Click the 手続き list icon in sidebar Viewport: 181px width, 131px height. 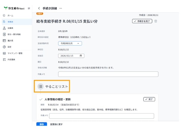point(4,22)
